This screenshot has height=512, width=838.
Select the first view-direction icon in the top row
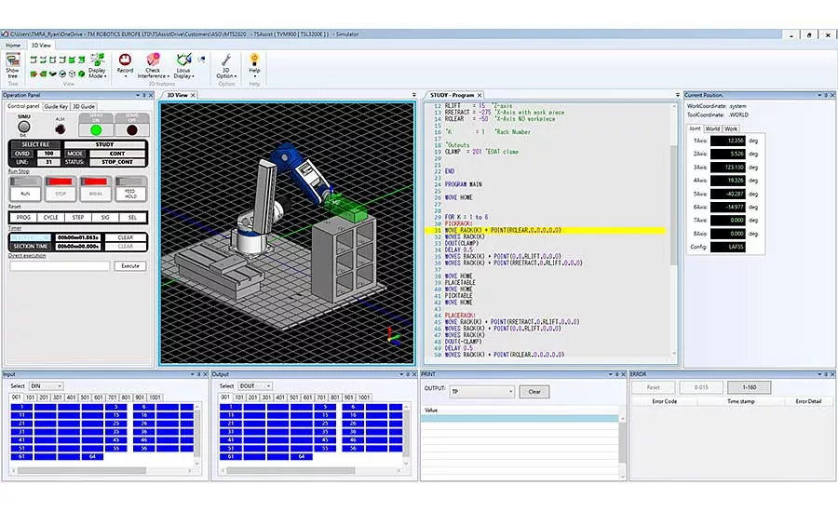tap(34, 60)
